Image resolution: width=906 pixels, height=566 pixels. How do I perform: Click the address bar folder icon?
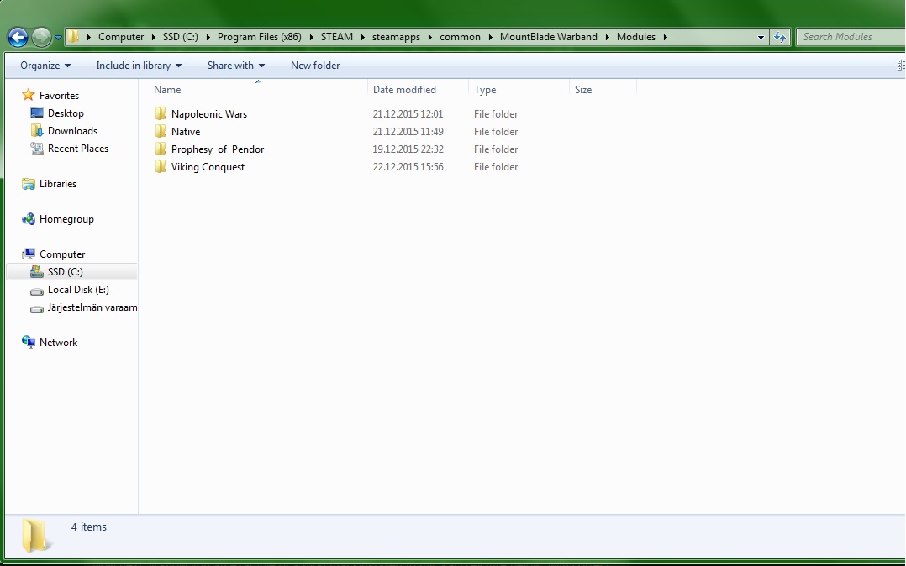[x=73, y=37]
